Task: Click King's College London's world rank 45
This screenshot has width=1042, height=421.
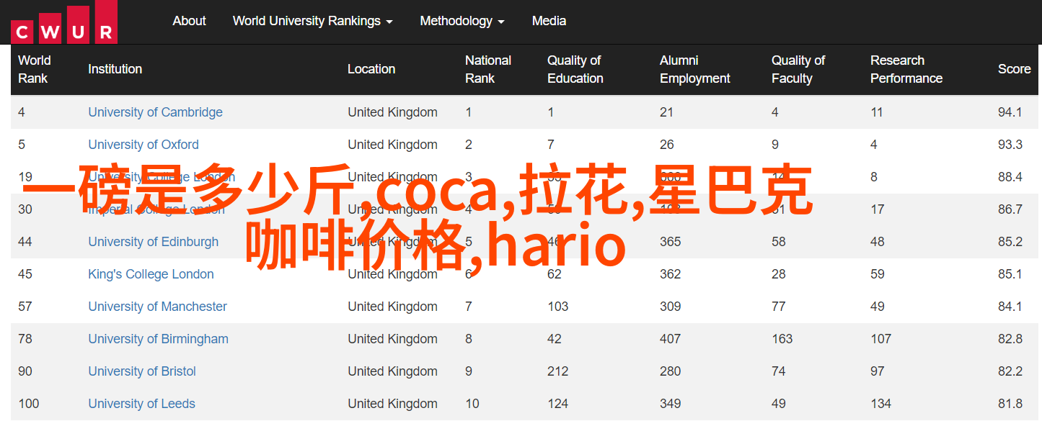Action: coord(25,274)
